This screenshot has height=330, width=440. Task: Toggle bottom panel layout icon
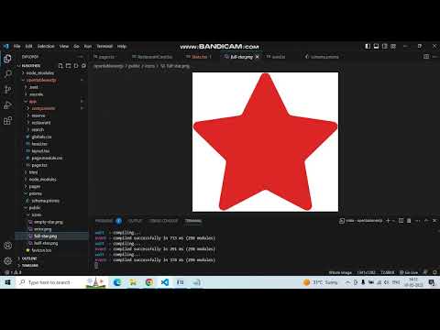[377, 46]
